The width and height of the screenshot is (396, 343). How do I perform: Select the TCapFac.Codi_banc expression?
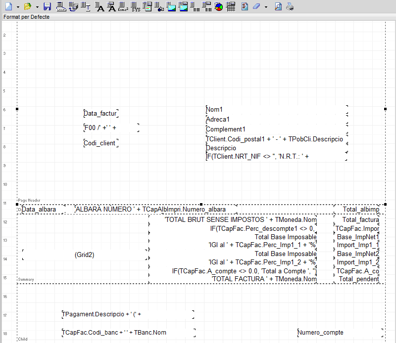pyautogui.click(x=129, y=333)
